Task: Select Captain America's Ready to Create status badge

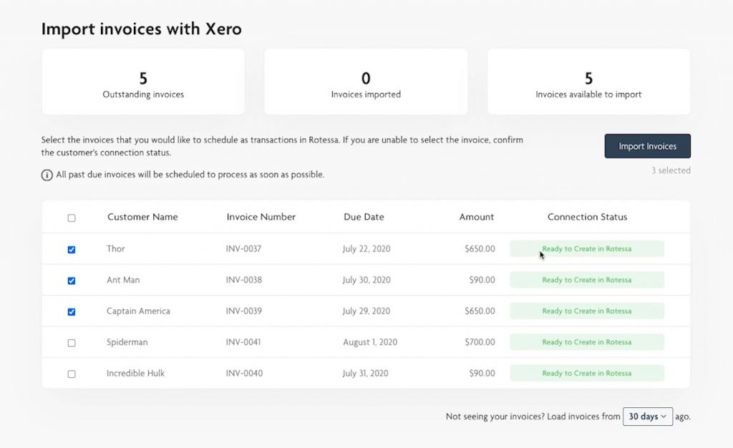Action: [587, 311]
